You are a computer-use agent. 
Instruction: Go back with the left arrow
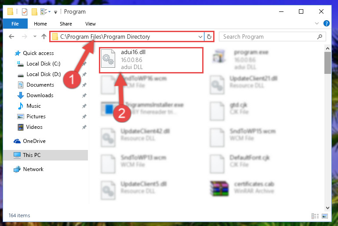[x=11, y=36]
